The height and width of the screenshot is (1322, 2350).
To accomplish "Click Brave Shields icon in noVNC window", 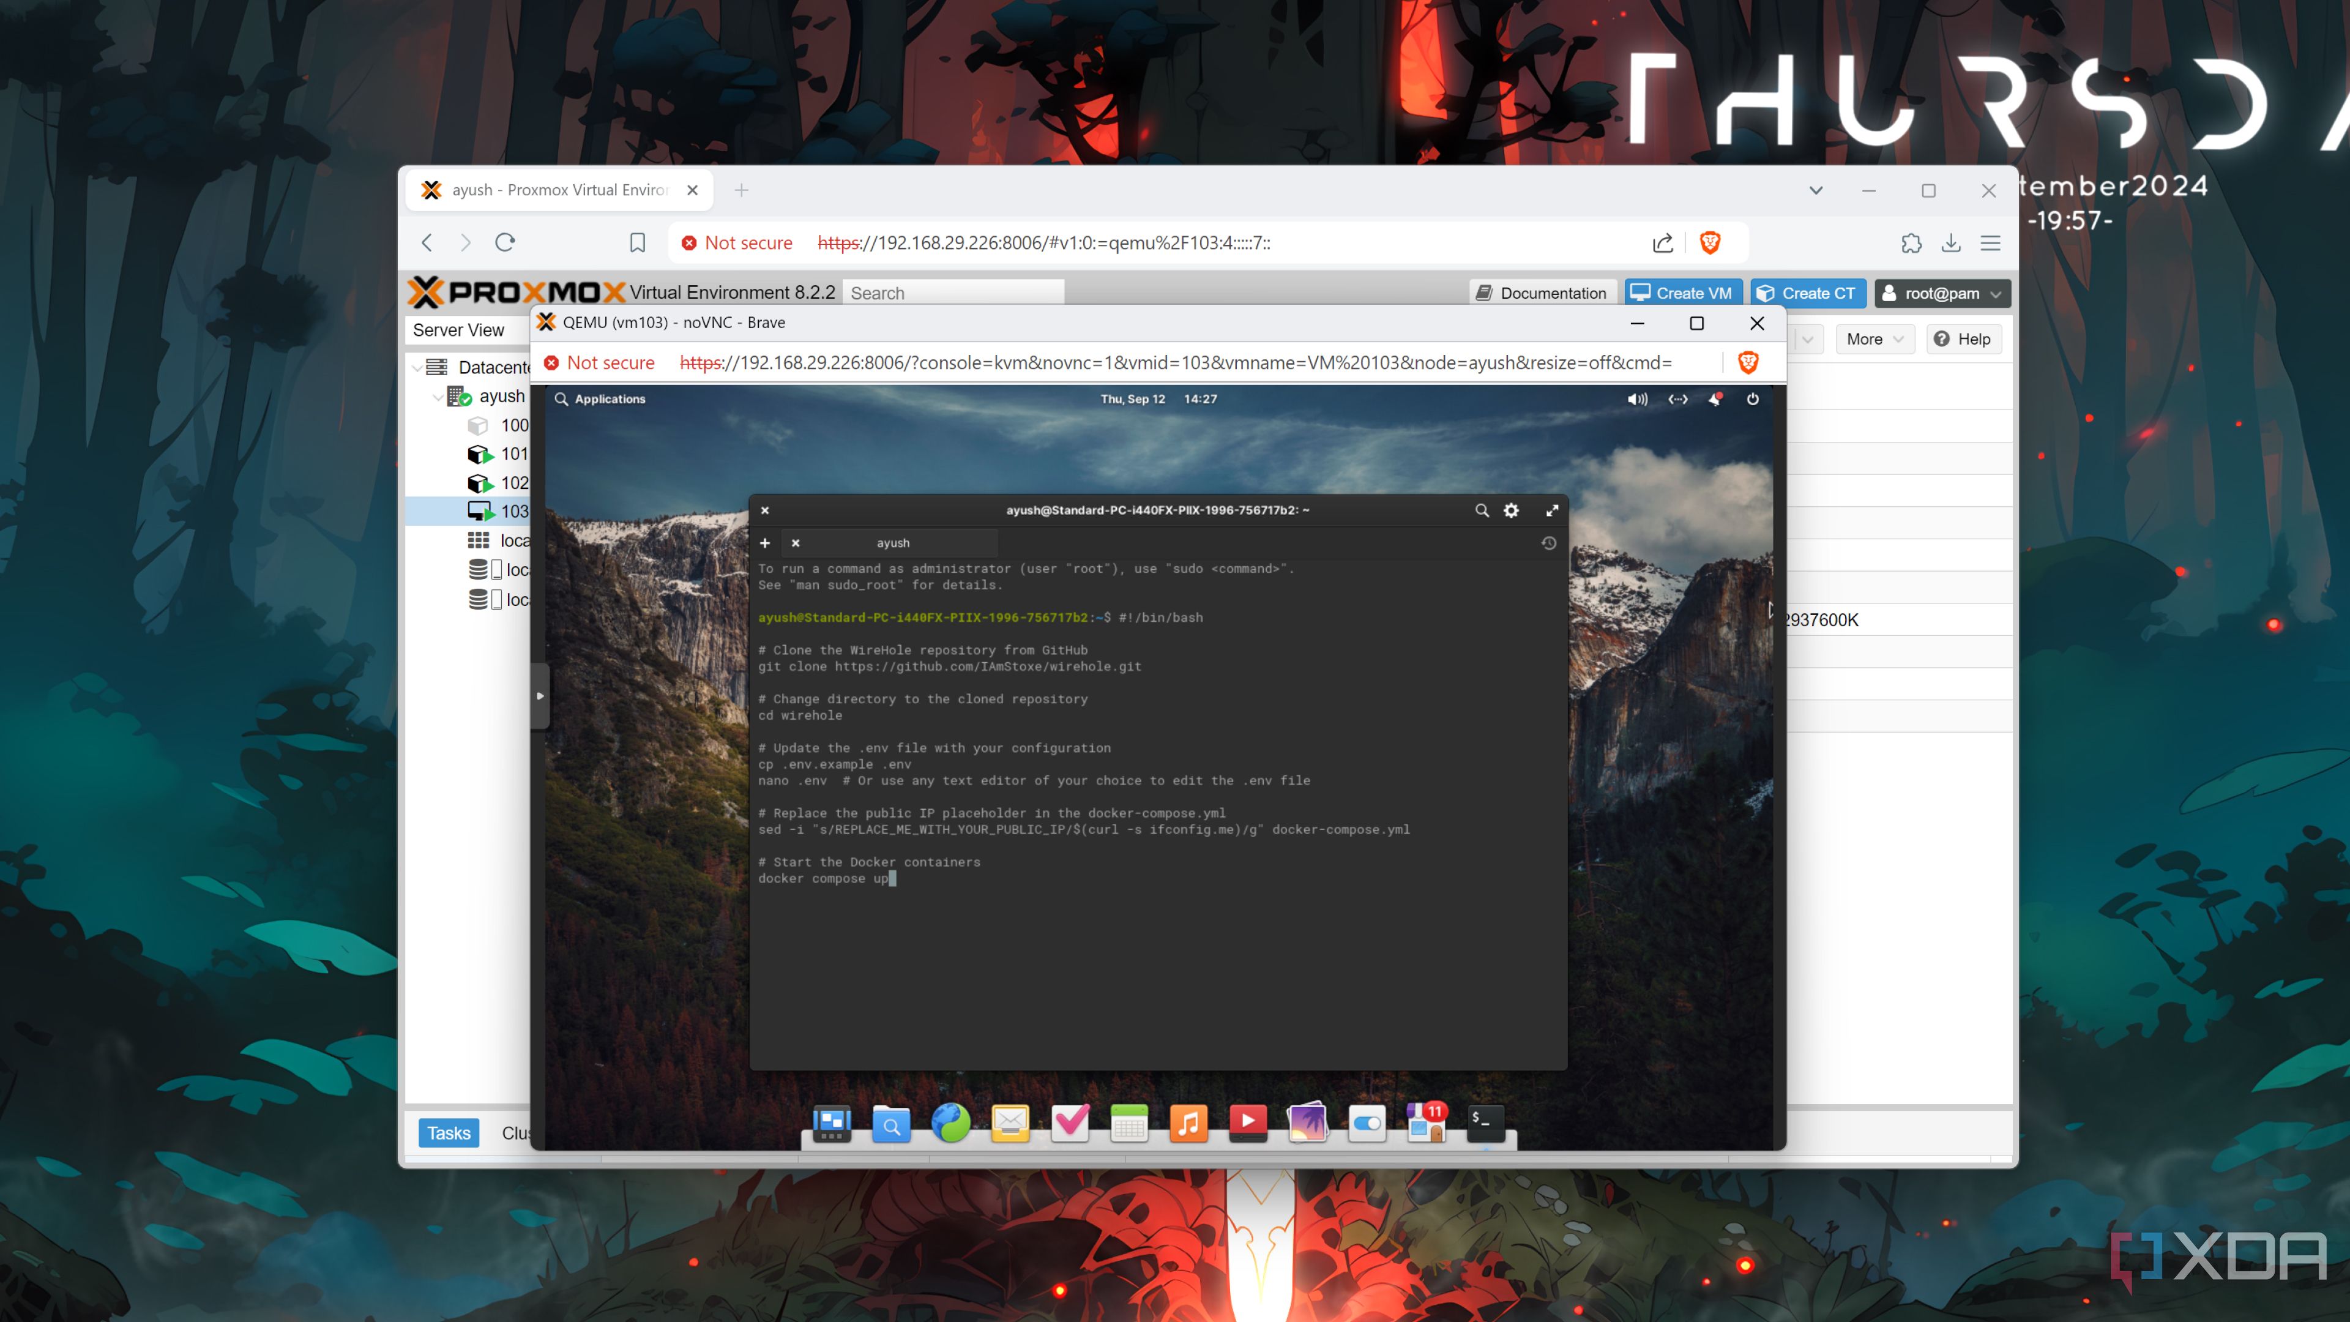I will pos(1748,362).
